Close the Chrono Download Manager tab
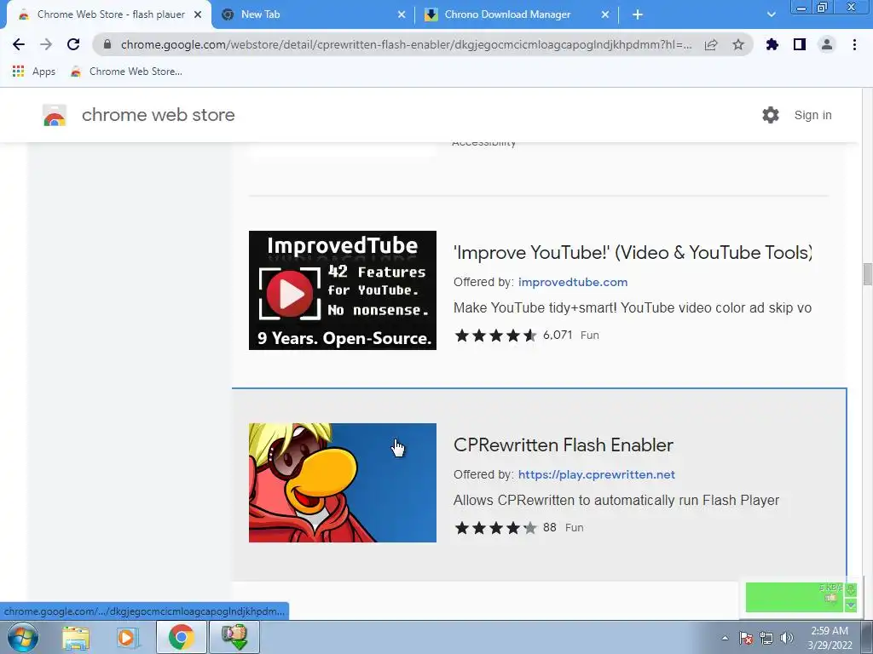 coord(605,14)
